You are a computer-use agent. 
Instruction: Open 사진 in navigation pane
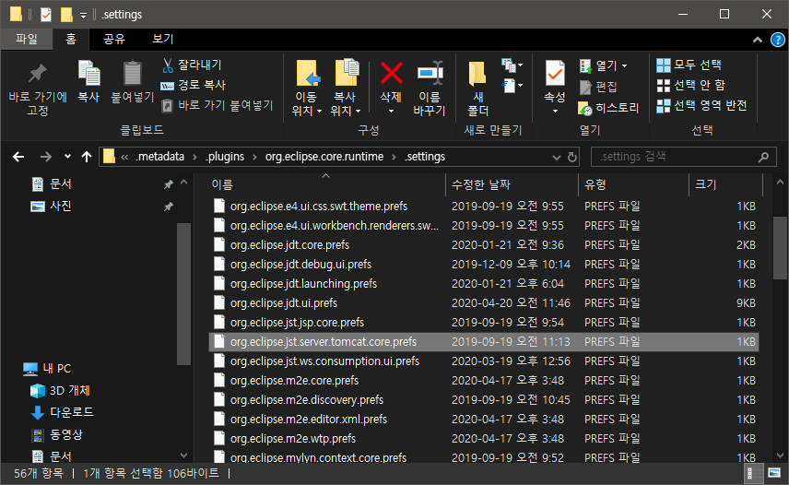pyautogui.click(x=52, y=207)
